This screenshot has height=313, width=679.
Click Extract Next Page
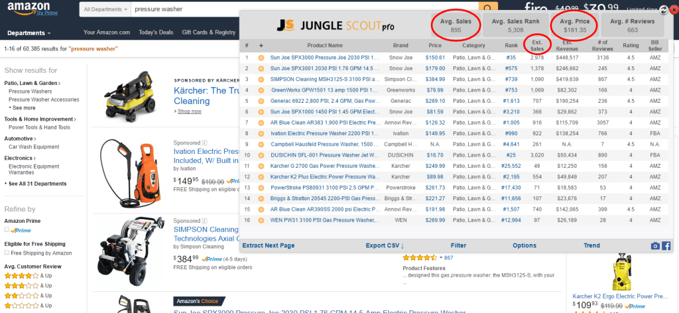[269, 245]
